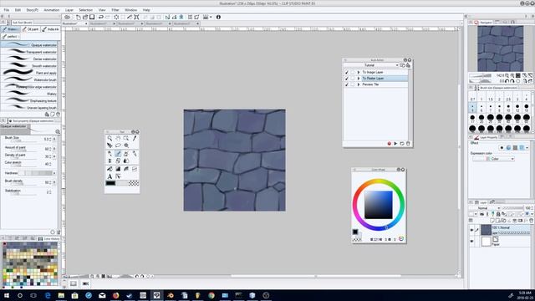The width and height of the screenshot is (535, 301).
Task: Select the Eyedropper tool in Tool palette
Action: pos(135,138)
